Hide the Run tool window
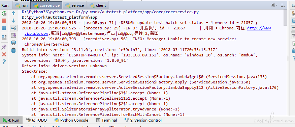 [x=283, y=5]
